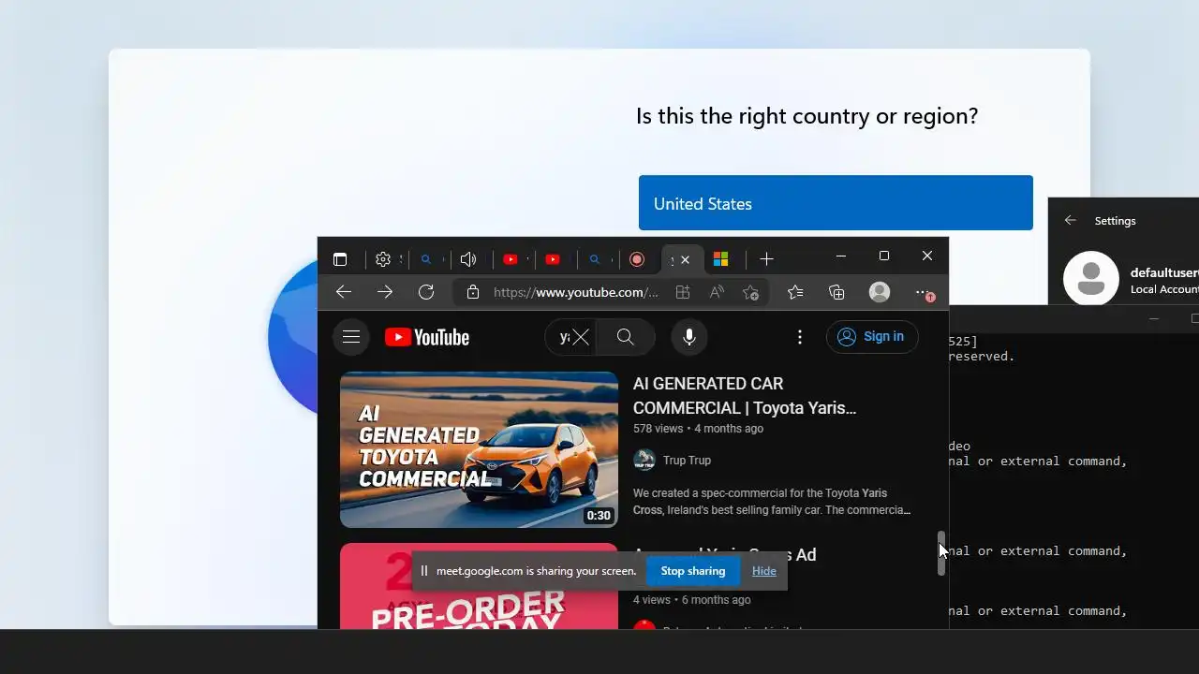
Task: Hide the screen sharing notification bar
Action: (764, 571)
